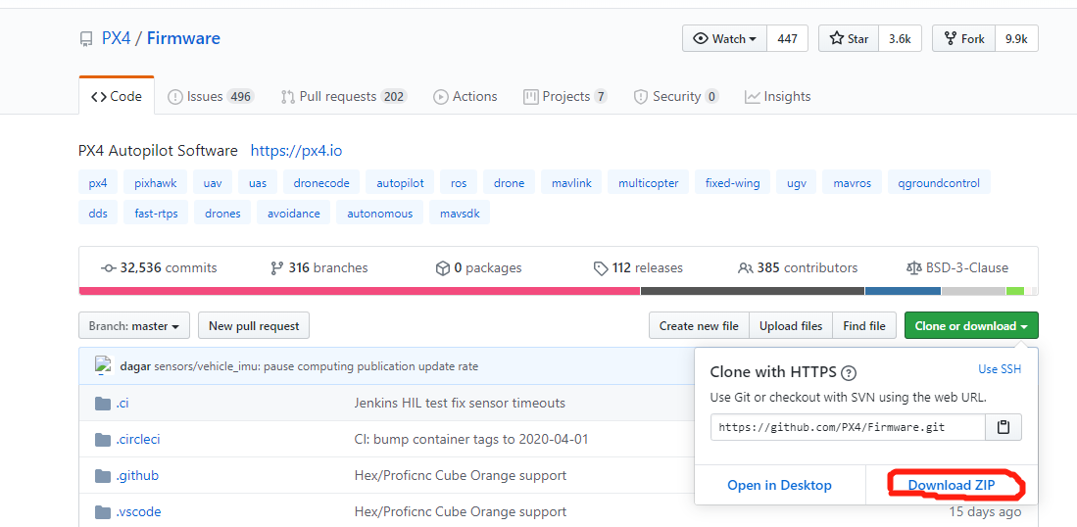Viewport: 1077px width, 527px height.
Task: Click the help icon next to Clone with HTTPS
Action: point(849,373)
